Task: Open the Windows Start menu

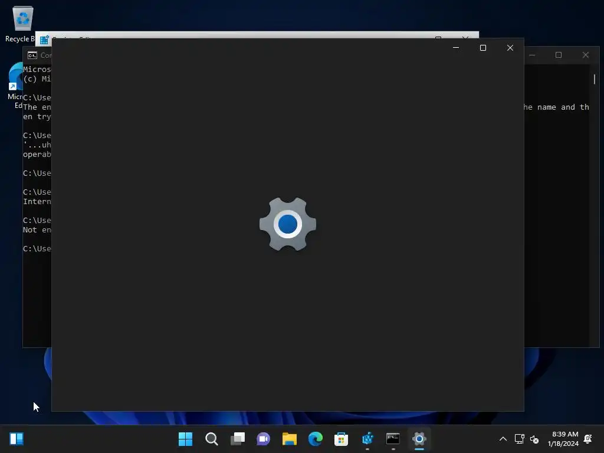Action: pos(185,439)
